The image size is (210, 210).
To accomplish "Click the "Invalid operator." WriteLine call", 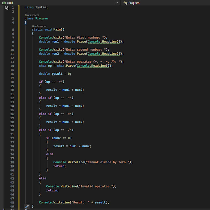I will pos(81,186).
